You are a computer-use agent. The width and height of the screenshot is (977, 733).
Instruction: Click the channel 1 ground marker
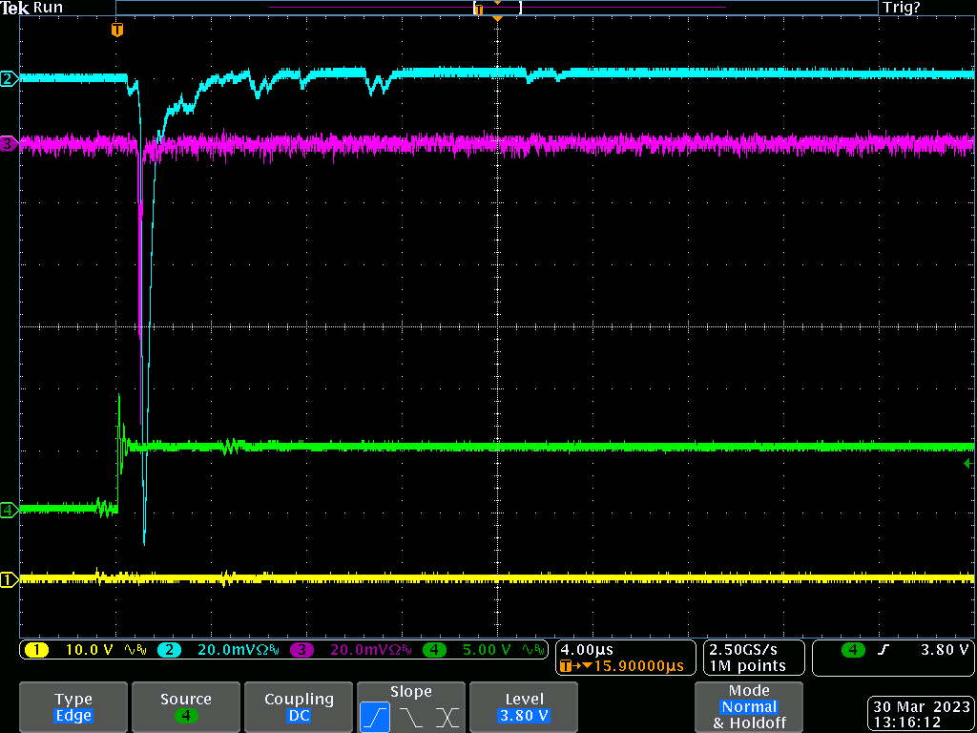pyautogui.click(x=9, y=579)
